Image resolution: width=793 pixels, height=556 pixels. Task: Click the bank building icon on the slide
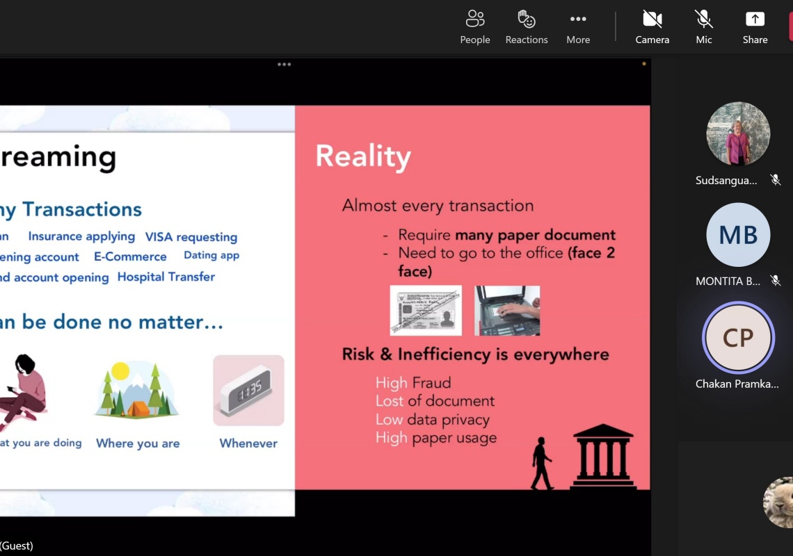602,457
